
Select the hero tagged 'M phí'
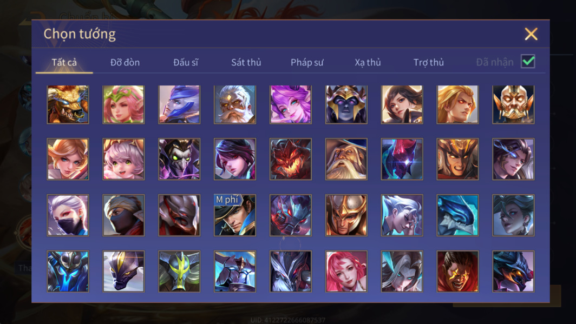(x=235, y=215)
